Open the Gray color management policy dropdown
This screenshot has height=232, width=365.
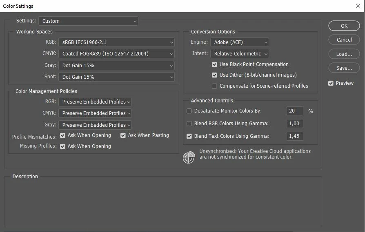point(95,125)
